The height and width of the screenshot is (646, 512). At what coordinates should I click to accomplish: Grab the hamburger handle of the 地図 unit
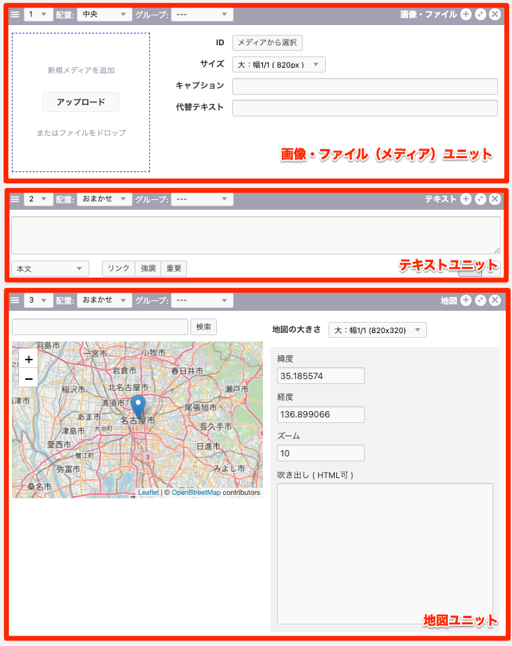(x=15, y=300)
